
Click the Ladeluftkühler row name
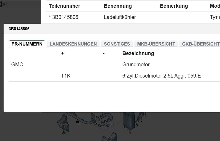click(x=120, y=17)
